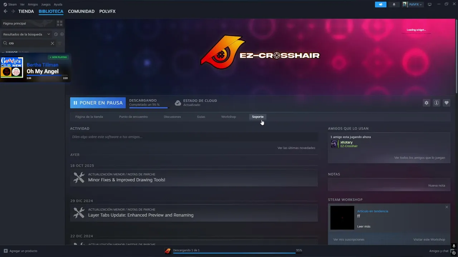Open the advanced filters icon beside search

point(60,43)
